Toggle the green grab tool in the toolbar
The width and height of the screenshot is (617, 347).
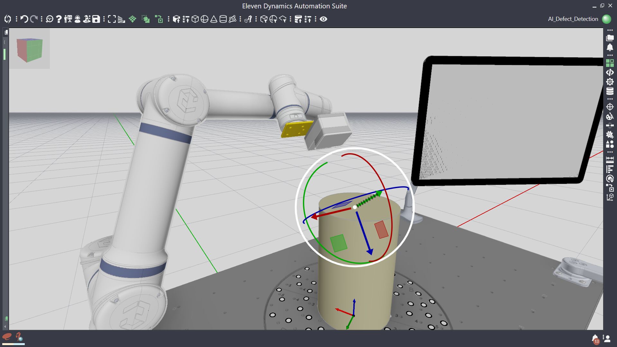145,19
